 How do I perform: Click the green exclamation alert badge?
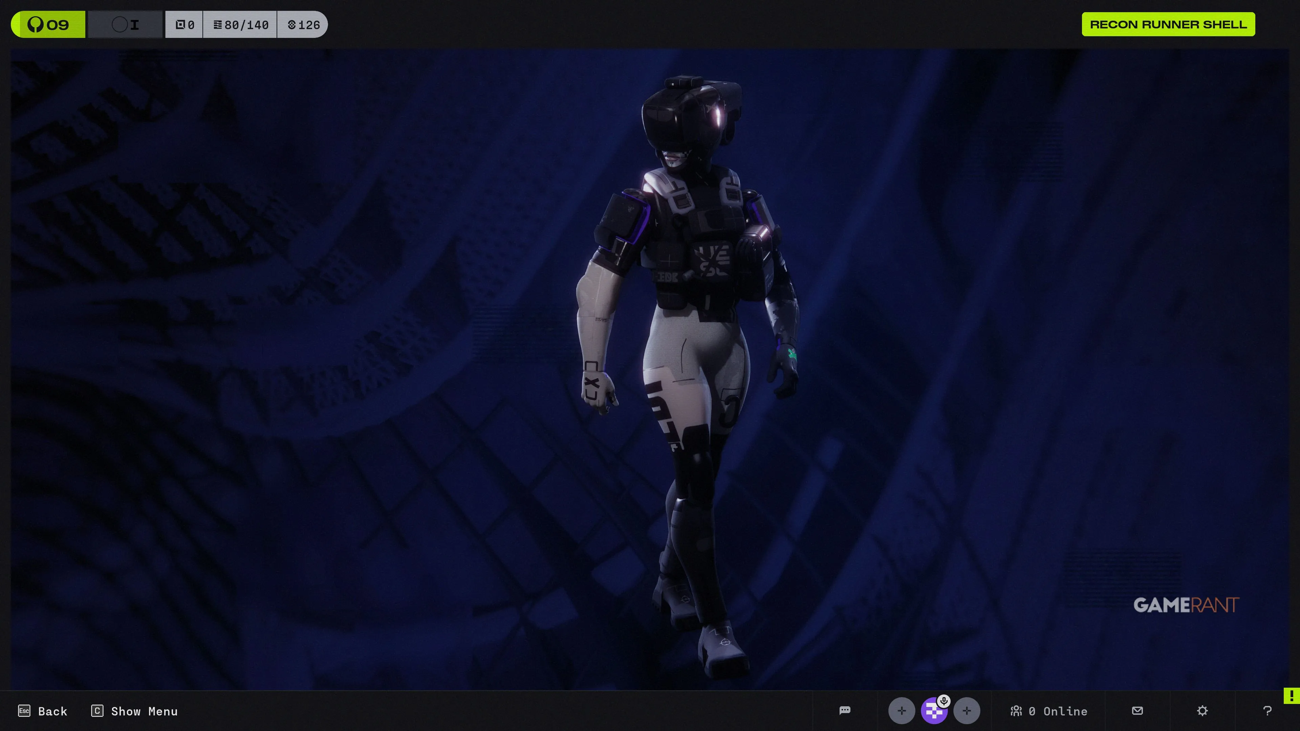tap(1292, 696)
